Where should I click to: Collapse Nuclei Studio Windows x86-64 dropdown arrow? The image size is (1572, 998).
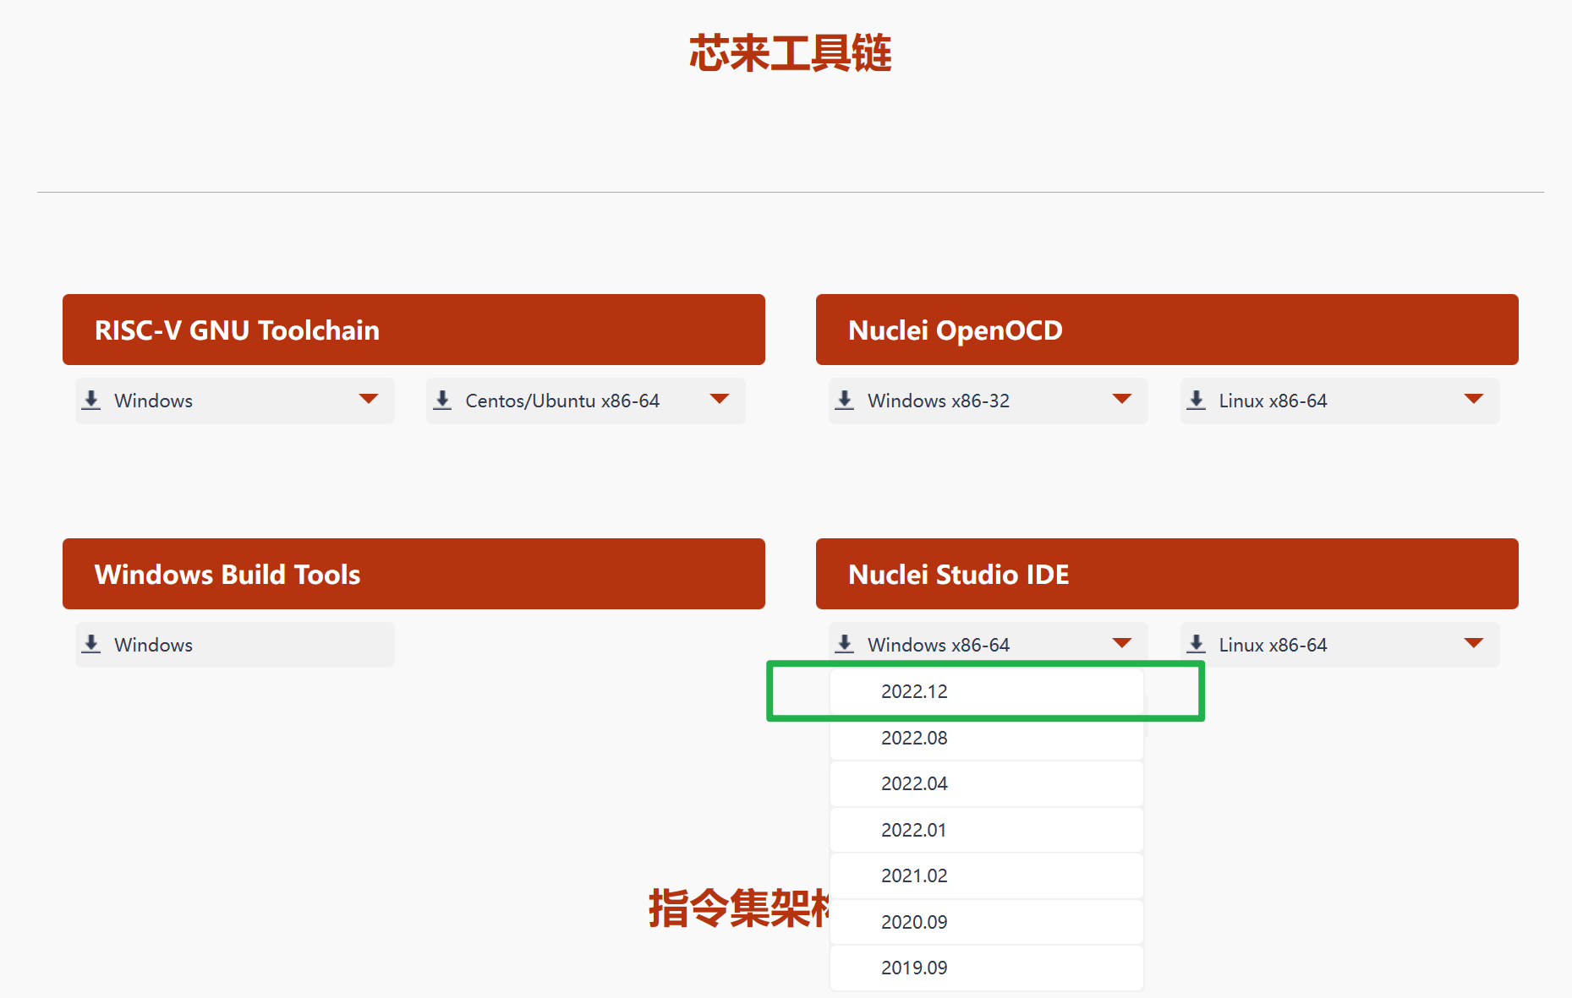click(1122, 643)
